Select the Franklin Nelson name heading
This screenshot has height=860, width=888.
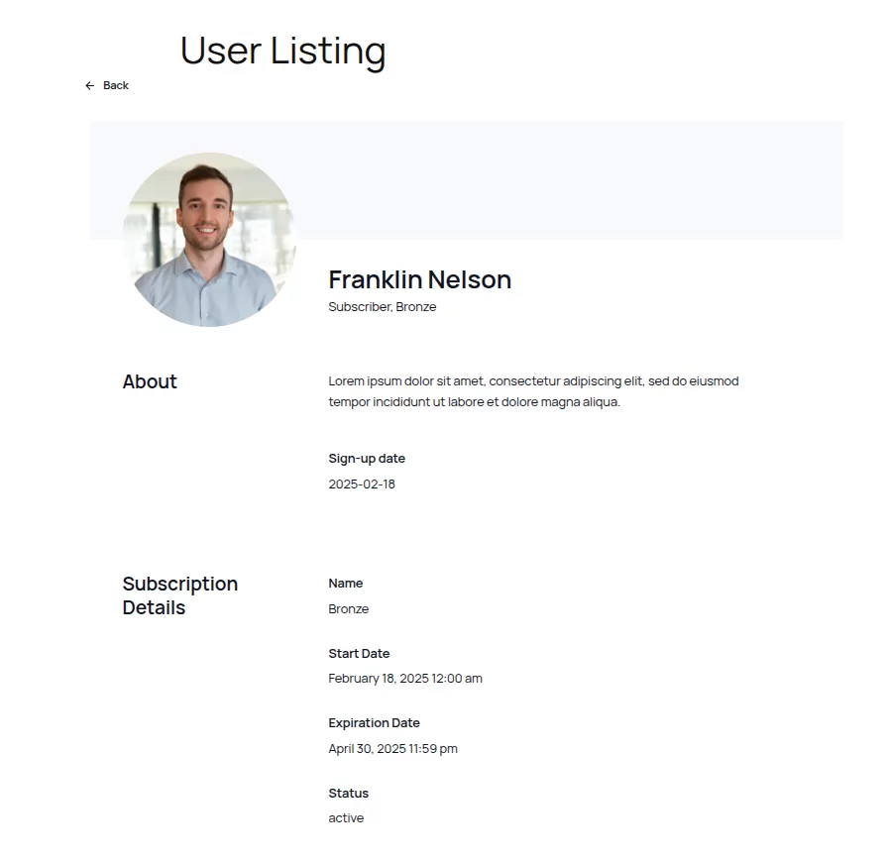(x=419, y=279)
